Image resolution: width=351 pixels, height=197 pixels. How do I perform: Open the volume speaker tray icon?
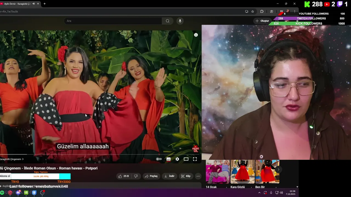(x=281, y=193)
